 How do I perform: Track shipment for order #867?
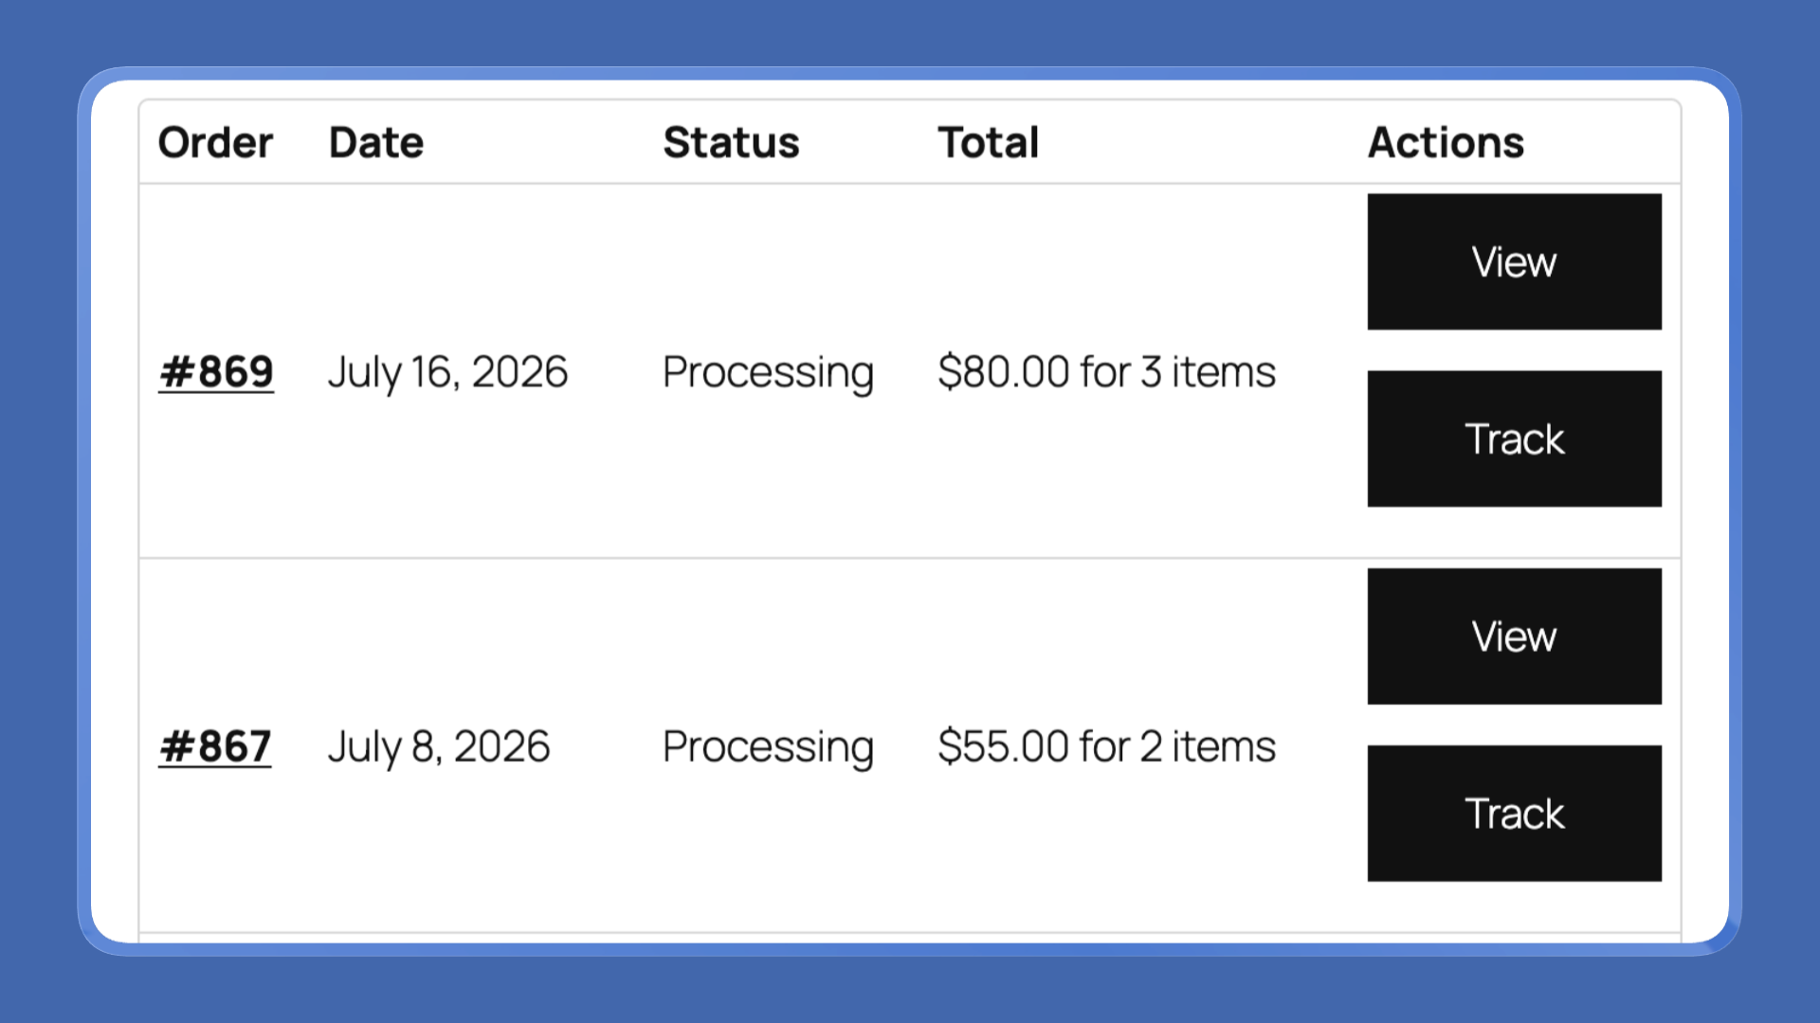point(1514,814)
